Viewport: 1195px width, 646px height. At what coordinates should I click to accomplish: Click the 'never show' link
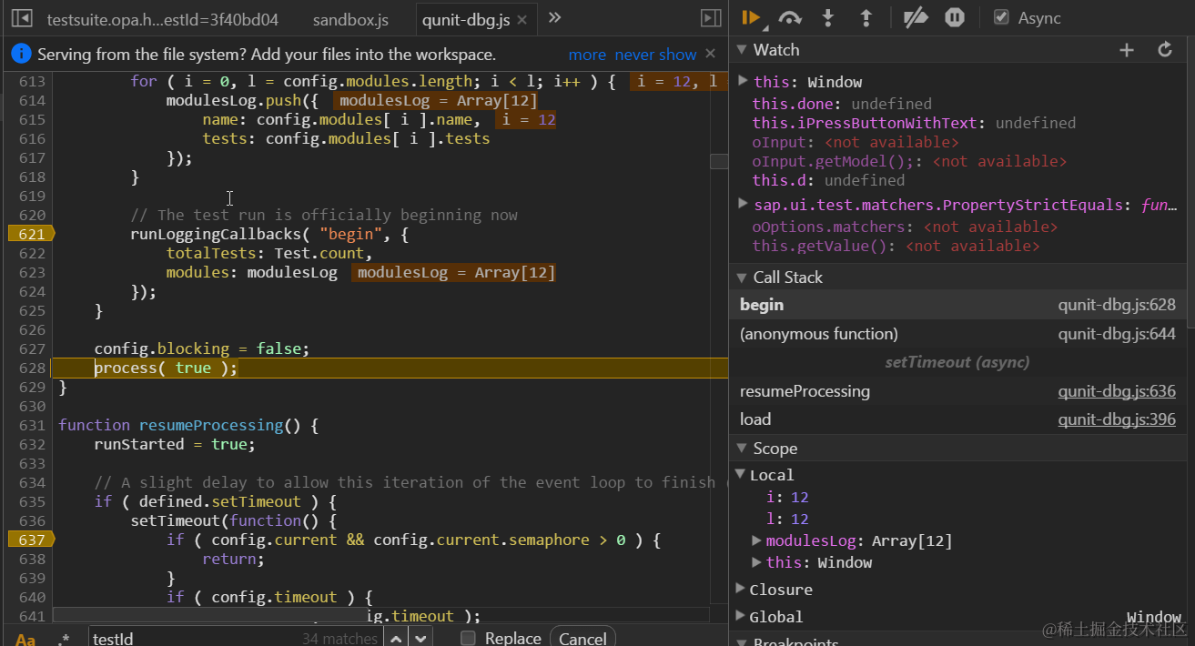(x=655, y=55)
